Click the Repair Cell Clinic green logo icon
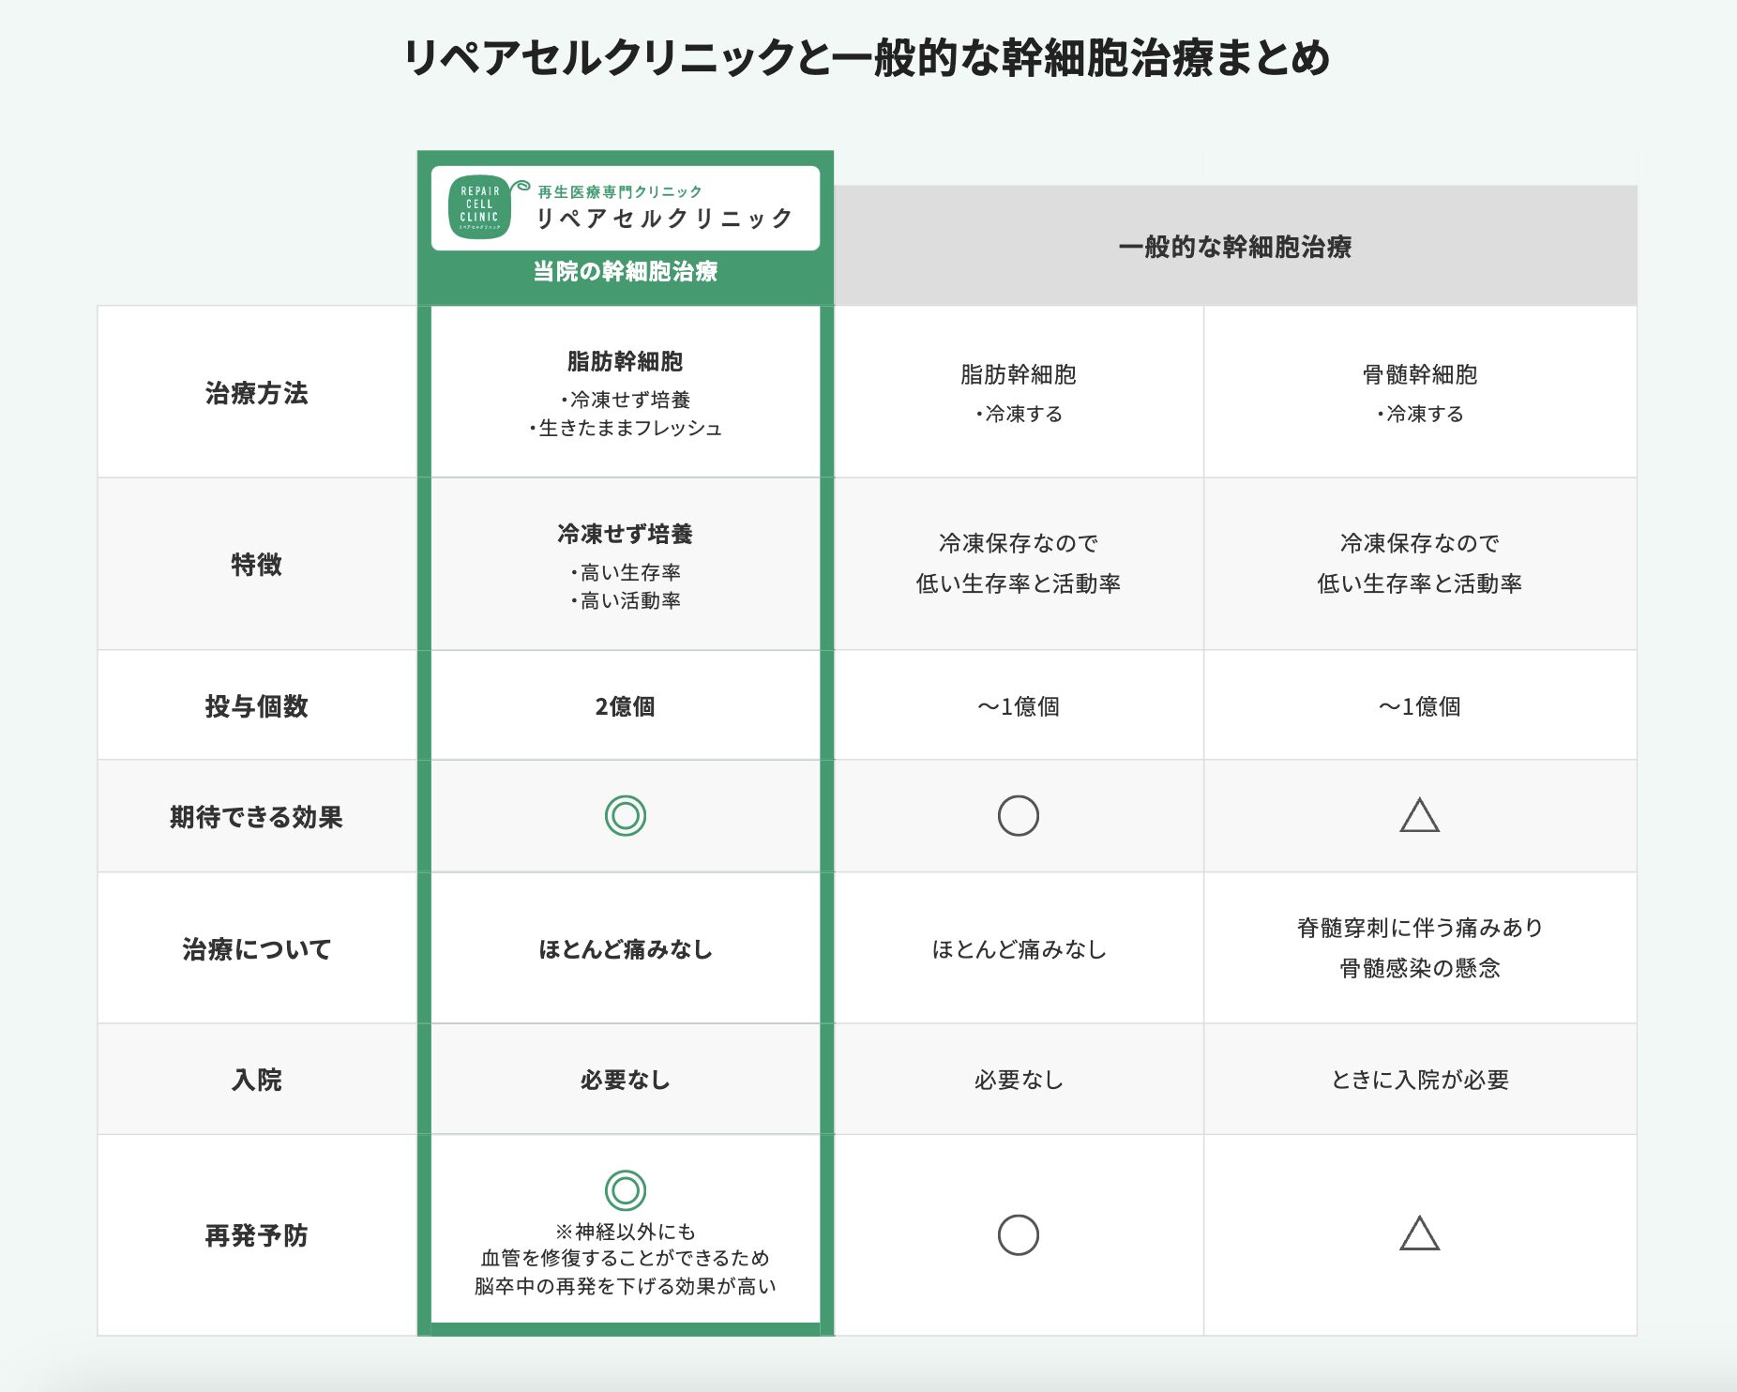 tap(480, 207)
